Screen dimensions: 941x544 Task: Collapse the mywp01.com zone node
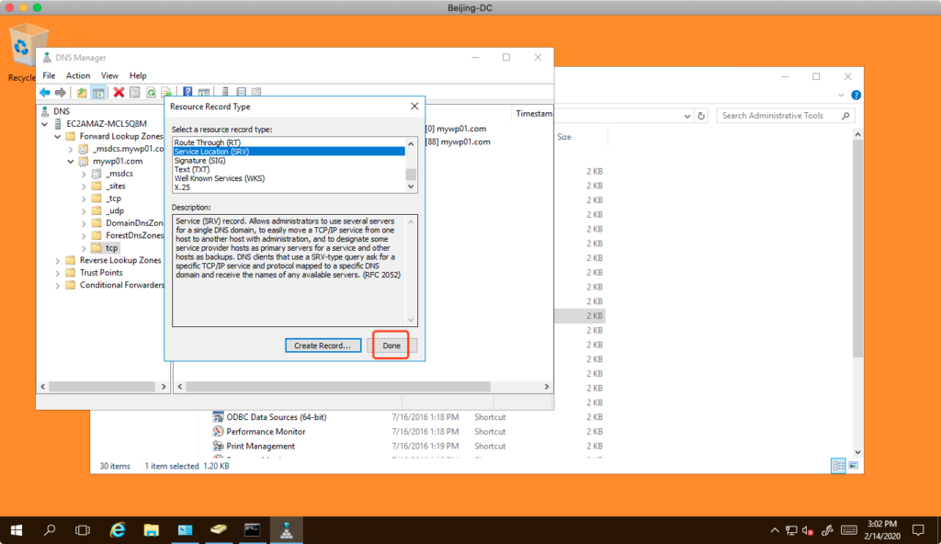[x=71, y=161]
